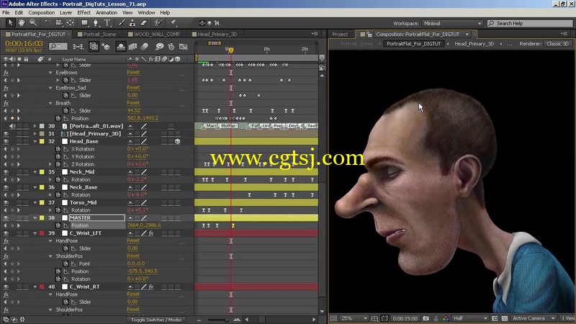576x324 pixels.
Task: Toggle region of interest in viewer
Action: point(495,318)
